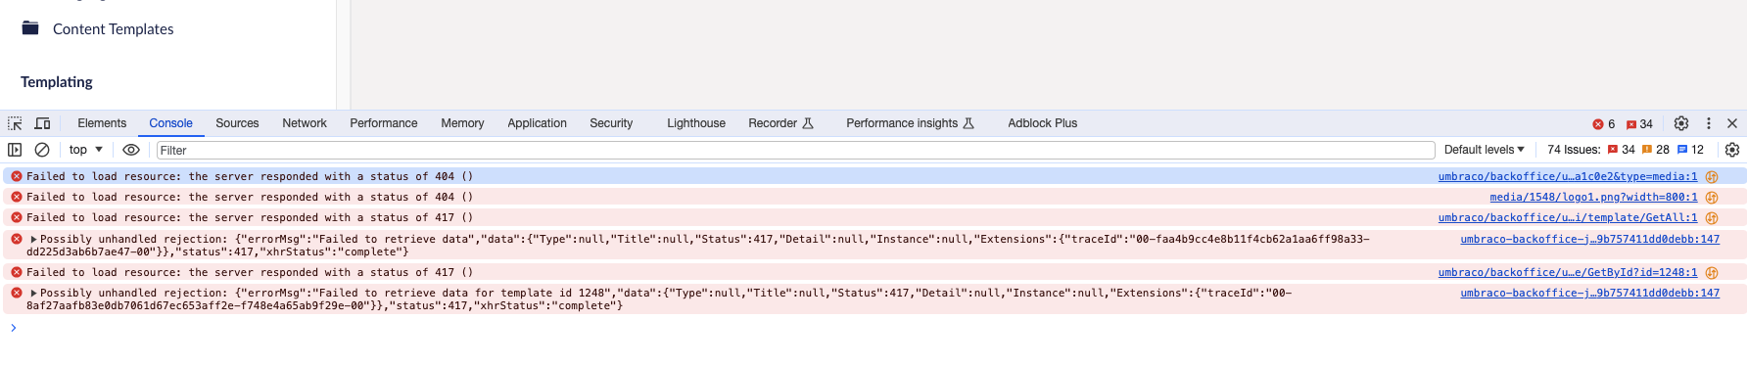Open the Application tab
This screenshot has width=1747, height=366.
[537, 123]
